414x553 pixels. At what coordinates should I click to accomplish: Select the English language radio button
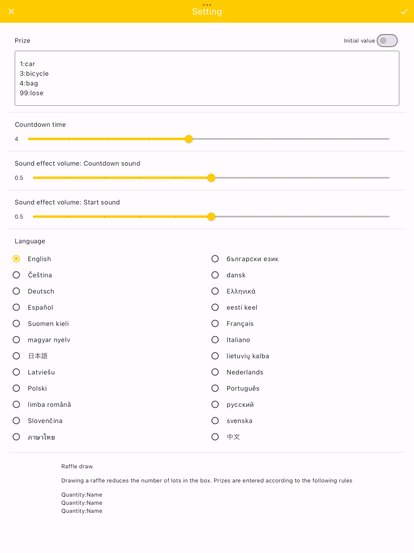pyautogui.click(x=17, y=259)
